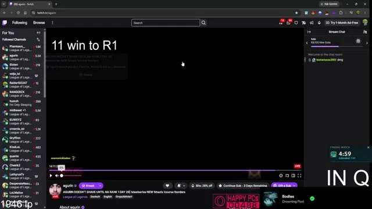Open the League of Legends category link

click(x=75, y=197)
